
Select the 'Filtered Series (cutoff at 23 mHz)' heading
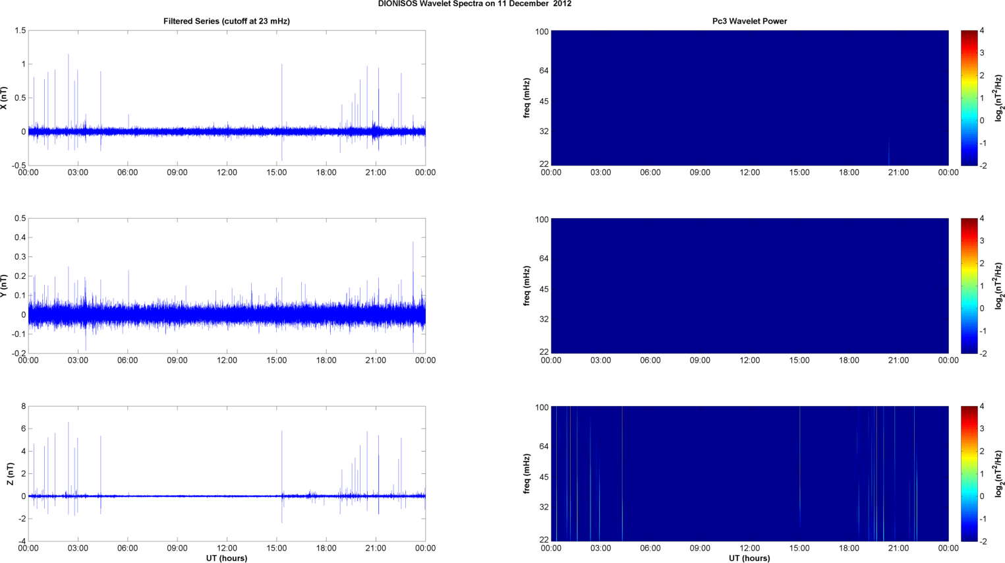tap(227, 21)
